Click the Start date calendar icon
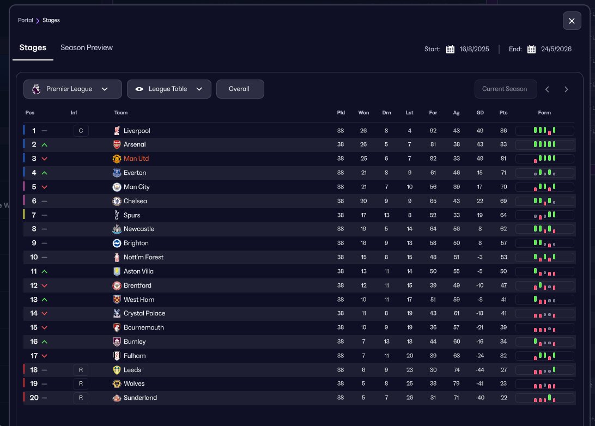 pyautogui.click(x=450, y=49)
